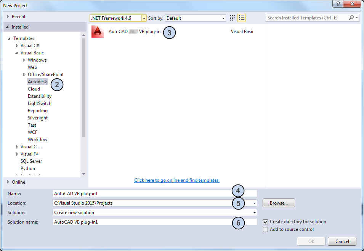This screenshot has width=364, height=251.
Task: Collapse the Installed section
Action: coord(7,27)
